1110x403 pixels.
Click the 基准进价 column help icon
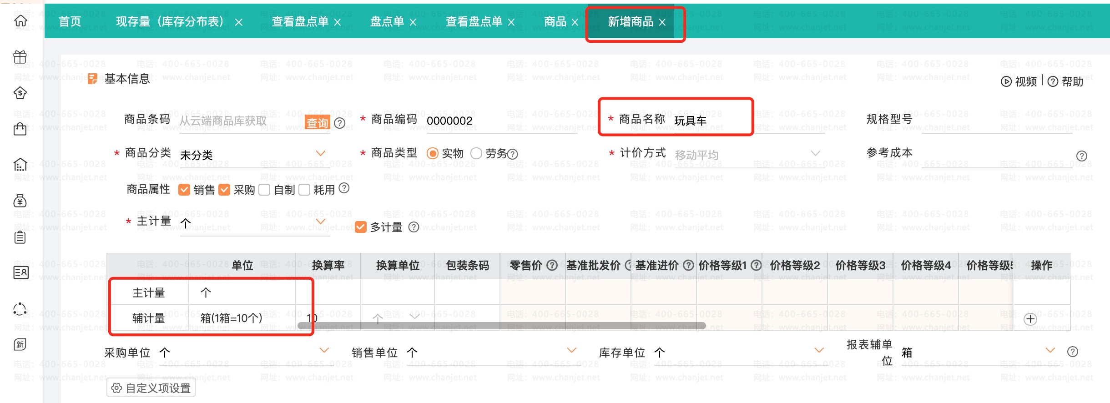[689, 265]
